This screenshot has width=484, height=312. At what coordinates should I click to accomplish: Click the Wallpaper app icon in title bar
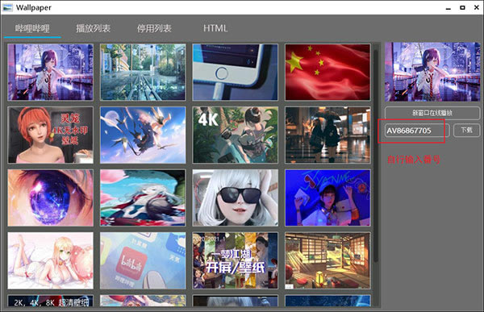coord(7,7)
